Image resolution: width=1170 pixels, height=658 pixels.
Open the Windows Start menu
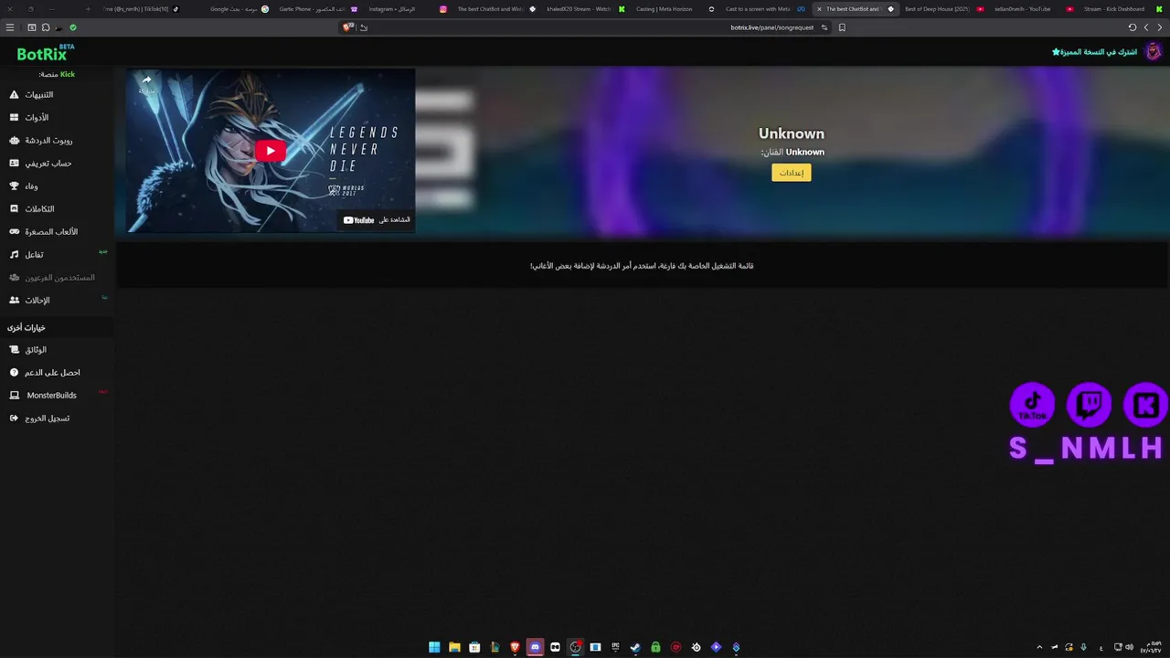(434, 647)
